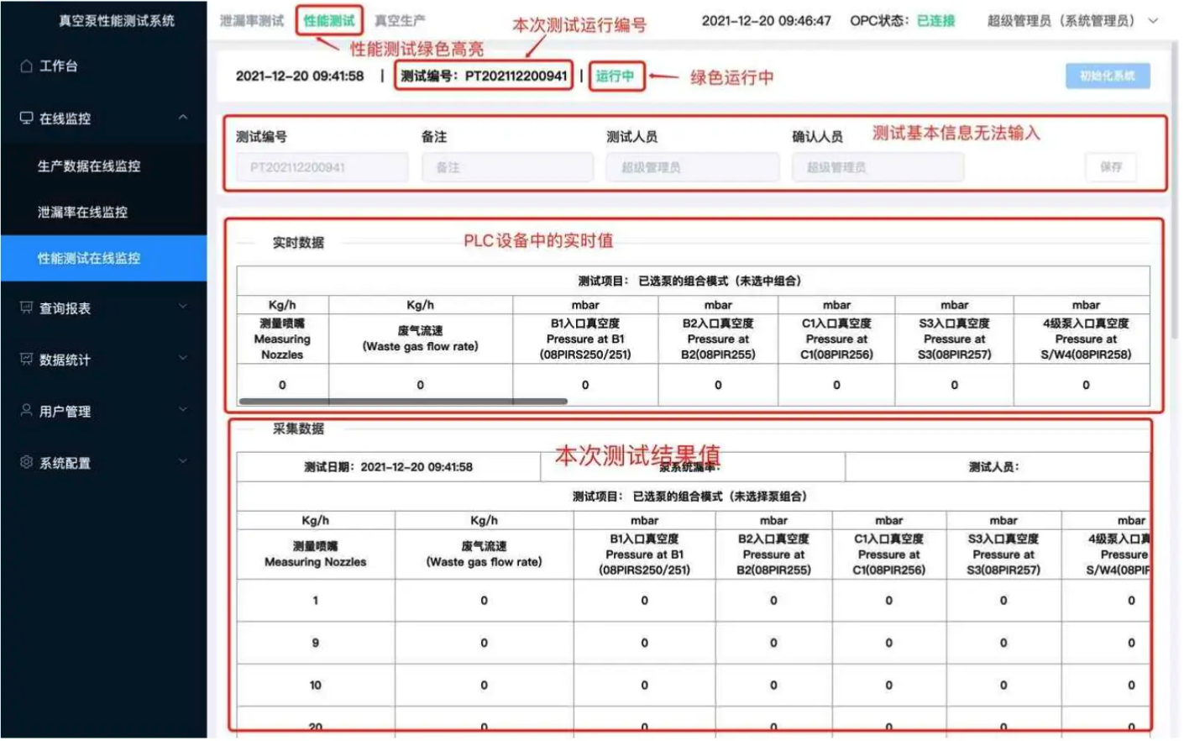
Task: Click the 在线监控 monitor icon
Action: pos(27,118)
